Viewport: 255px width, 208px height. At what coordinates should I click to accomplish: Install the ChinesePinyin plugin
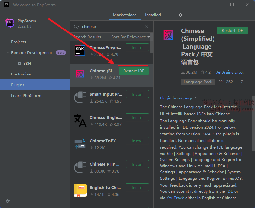click(x=137, y=47)
